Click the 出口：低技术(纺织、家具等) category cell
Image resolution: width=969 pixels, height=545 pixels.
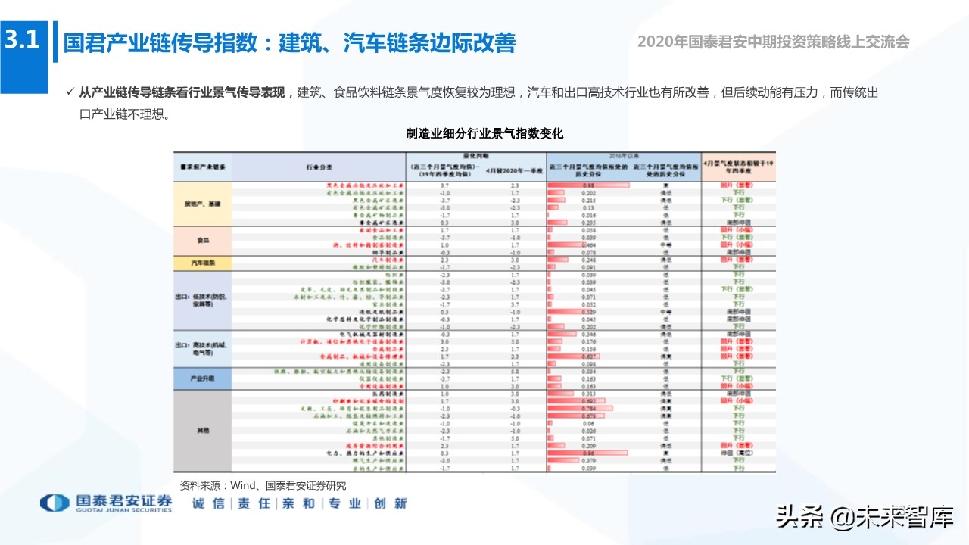[x=203, y=299]
